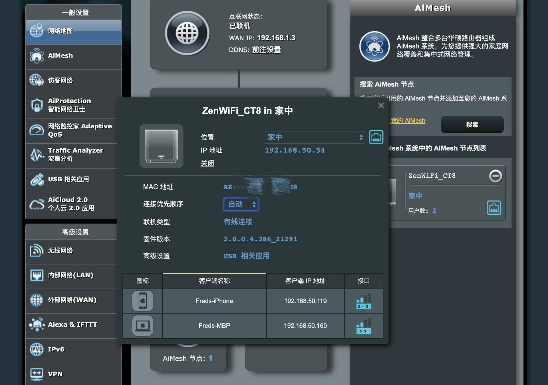
Task: Click the AiProtection shield lock icon
Action: click(37, 105)
